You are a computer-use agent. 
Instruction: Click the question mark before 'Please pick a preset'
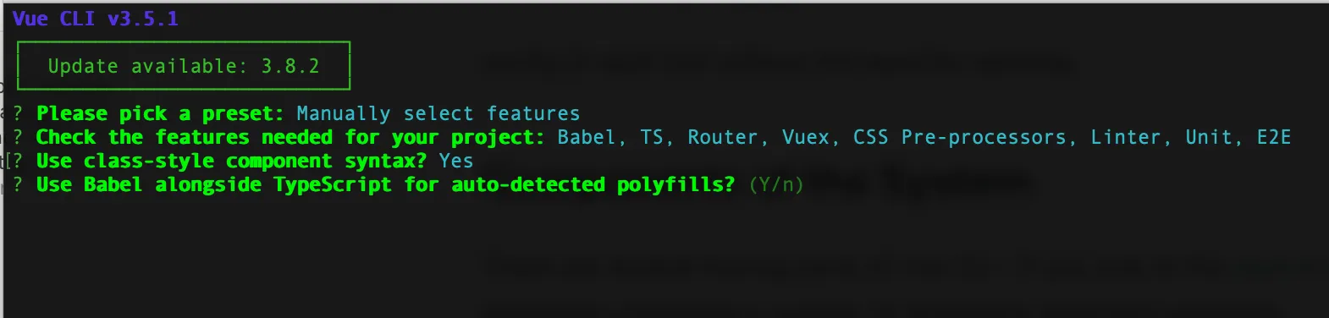coord(18,113)
